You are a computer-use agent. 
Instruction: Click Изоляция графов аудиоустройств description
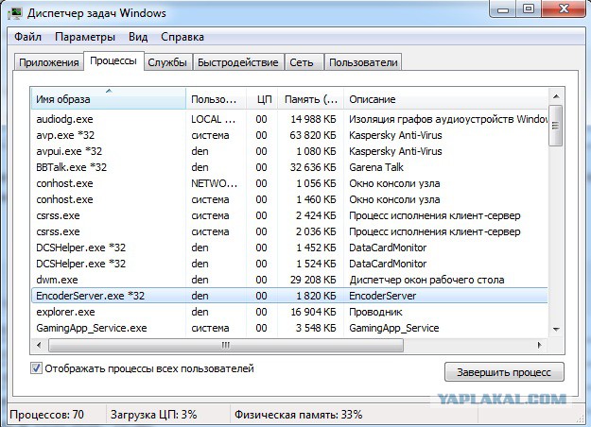pos(448,119)
